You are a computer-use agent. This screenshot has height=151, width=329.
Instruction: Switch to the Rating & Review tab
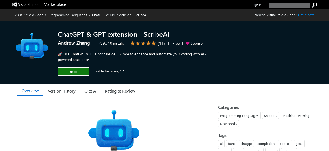(120, 91)
